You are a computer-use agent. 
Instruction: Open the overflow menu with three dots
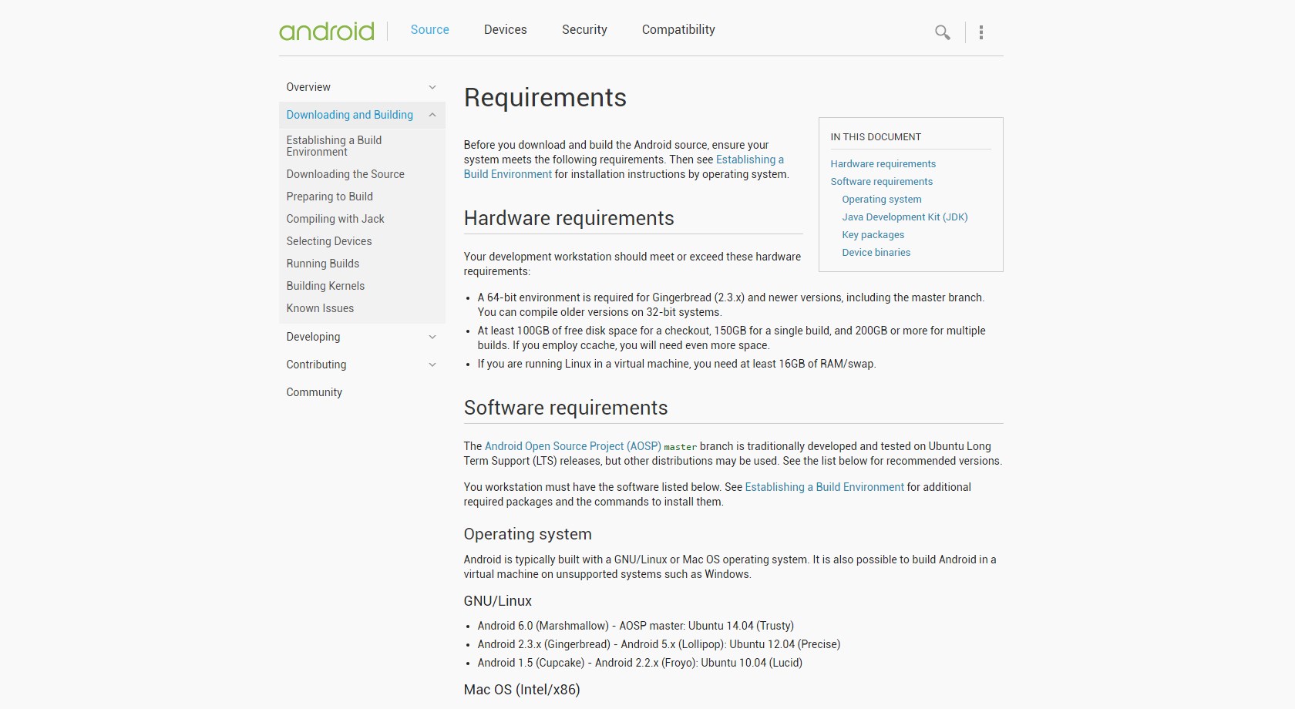tap(981, 32)
